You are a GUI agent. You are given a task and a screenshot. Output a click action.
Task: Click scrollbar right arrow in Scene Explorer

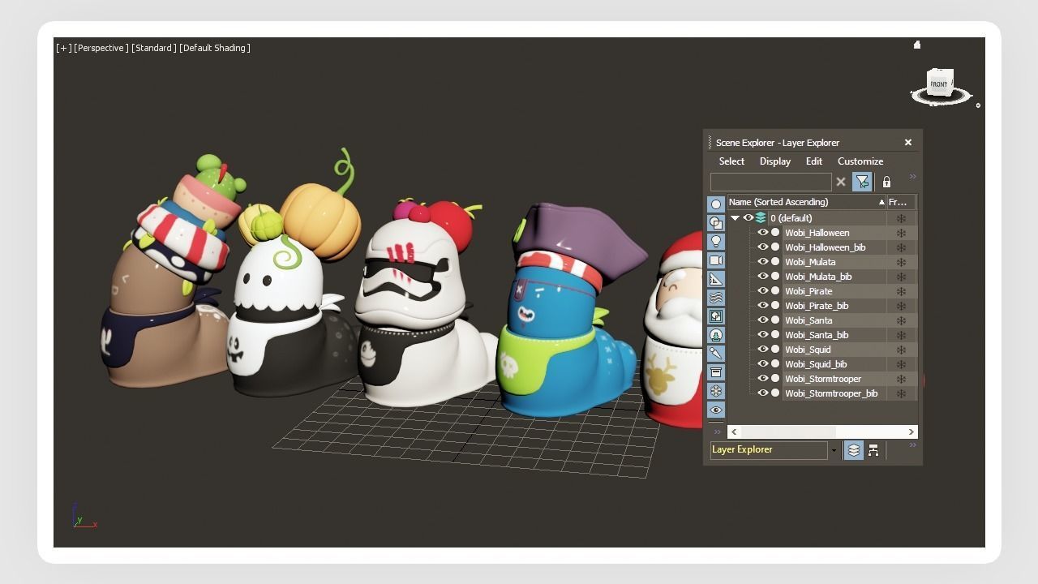pyautogui.click(x=911, y=432)
